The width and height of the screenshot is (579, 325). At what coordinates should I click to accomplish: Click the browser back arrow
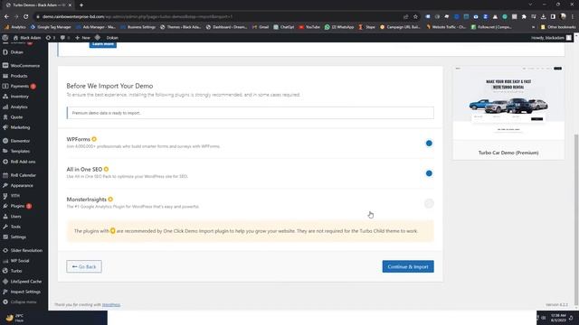point(6,16)
